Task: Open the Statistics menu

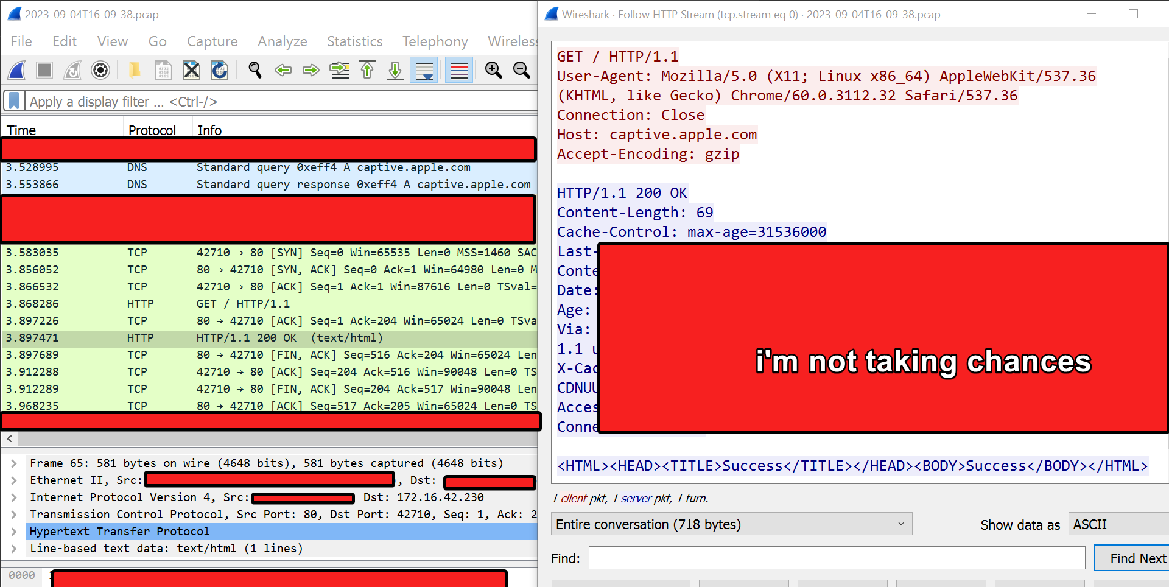Action: (354, 41)
